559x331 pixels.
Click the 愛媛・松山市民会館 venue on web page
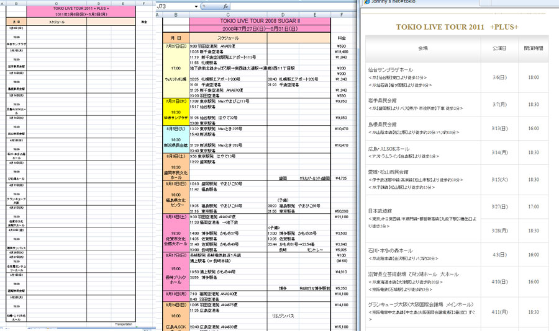click(388, 172)
